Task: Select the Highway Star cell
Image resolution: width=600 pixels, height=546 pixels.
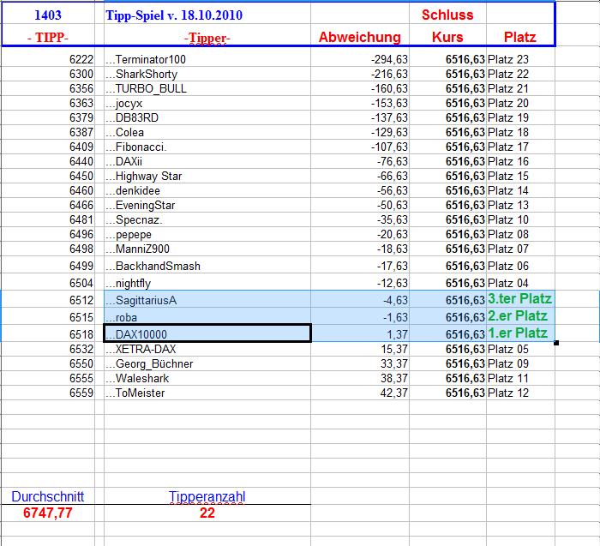Action: 207,176
